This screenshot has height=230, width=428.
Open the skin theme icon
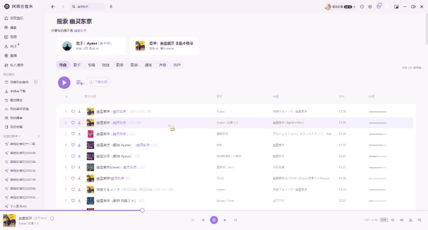[362, 6]
